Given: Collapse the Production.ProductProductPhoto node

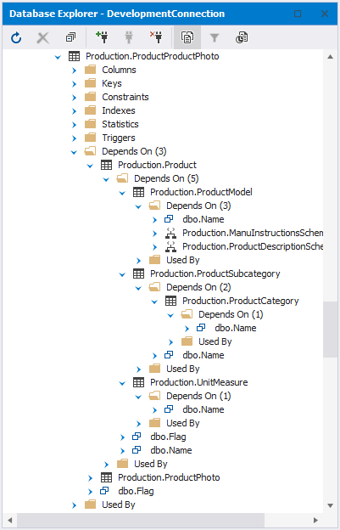Looking at the screenshot, I should [x=58, y=57].
